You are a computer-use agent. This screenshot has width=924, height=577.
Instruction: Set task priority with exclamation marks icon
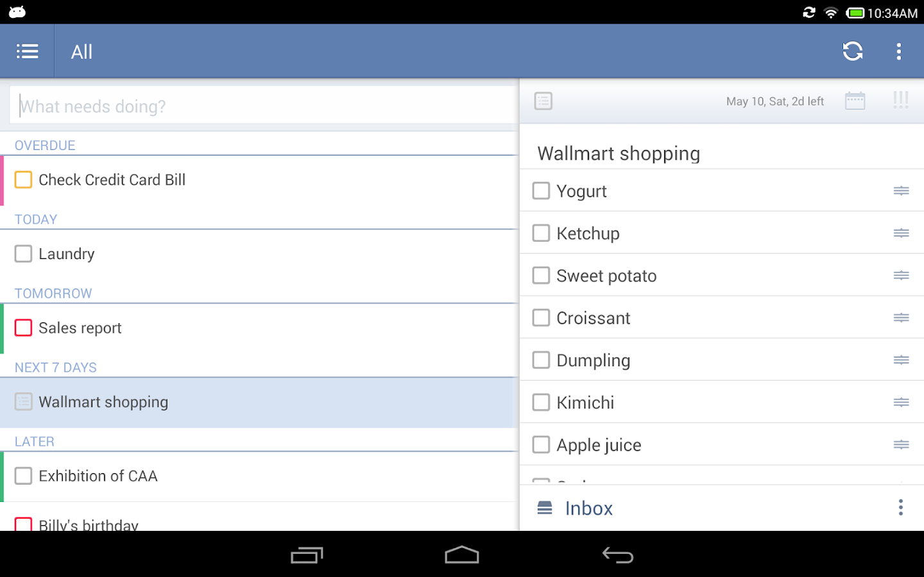point(900,100)
